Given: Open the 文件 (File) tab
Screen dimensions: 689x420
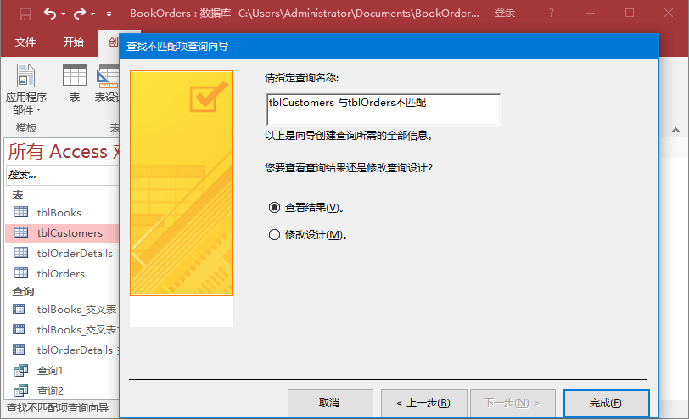Looking at the screenshot, I should click(25, 42).
